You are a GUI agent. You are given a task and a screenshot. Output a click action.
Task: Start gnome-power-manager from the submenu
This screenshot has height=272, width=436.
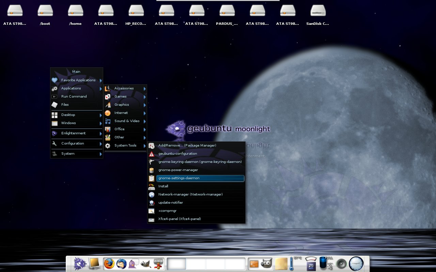click(196, 170)
